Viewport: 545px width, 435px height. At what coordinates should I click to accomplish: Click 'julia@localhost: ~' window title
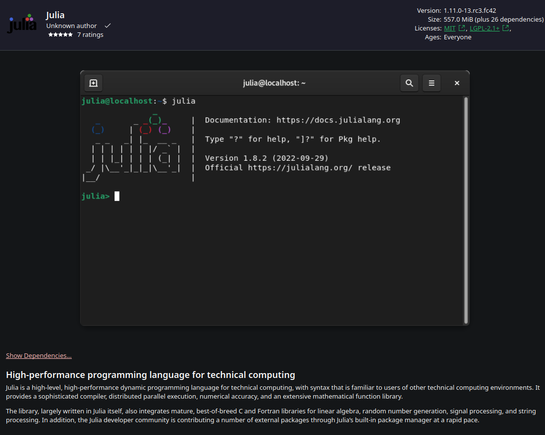point(274,83)
